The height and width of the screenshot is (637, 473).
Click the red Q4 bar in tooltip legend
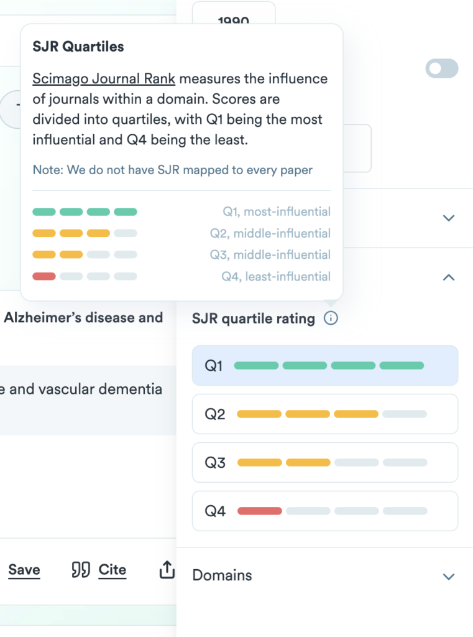click(44, 276)
